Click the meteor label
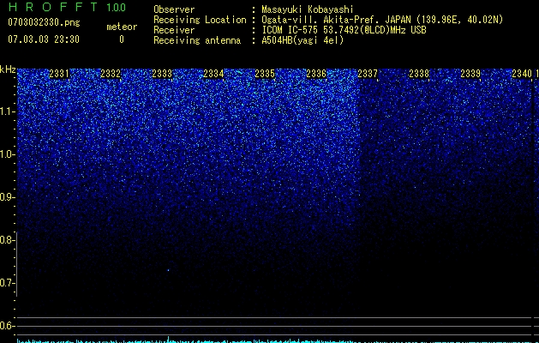Image resolution: width=539 pixels, height=343 pixels. pyautogui.click(x=122, y=27)
